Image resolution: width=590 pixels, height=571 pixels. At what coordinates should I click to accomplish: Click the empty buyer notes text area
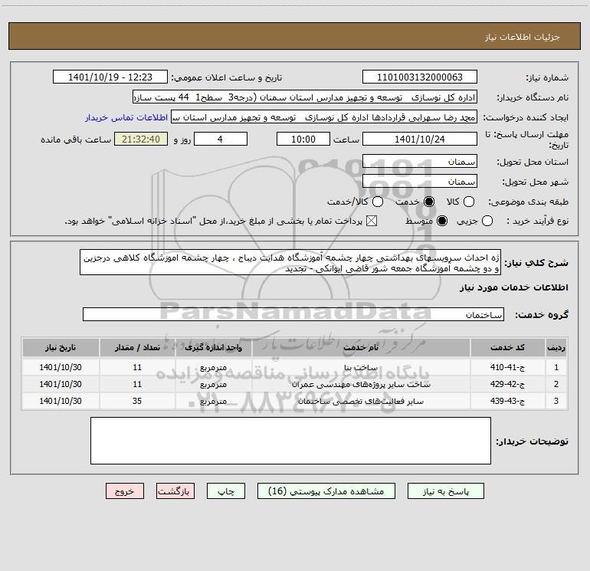point(290,441)
